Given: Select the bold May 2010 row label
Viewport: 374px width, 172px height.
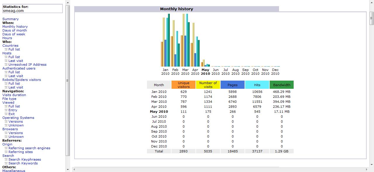Looking at the screenshot, I should (159, 112).
